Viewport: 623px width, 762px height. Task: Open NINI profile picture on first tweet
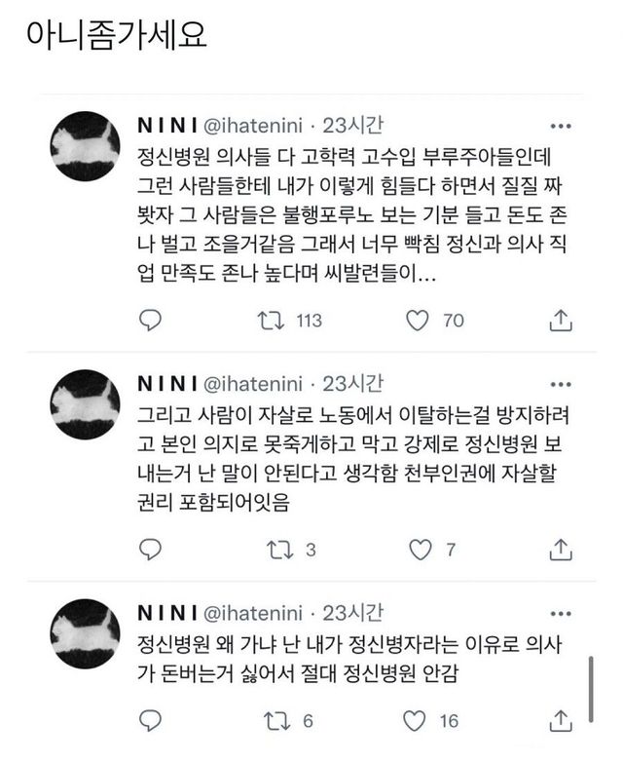85,146
